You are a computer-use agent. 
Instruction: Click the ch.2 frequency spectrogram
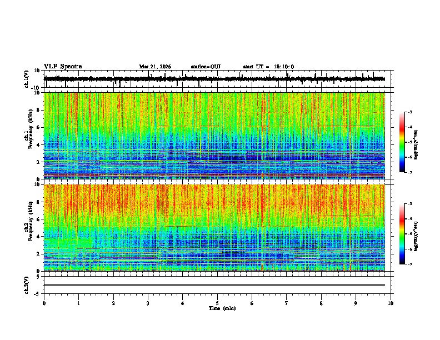pos(214,228)
